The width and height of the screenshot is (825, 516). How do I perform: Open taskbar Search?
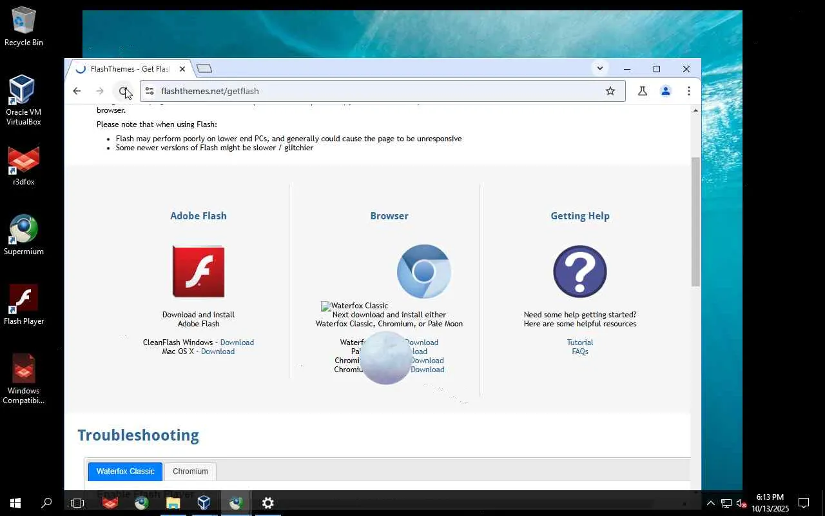tap(46, 503)
